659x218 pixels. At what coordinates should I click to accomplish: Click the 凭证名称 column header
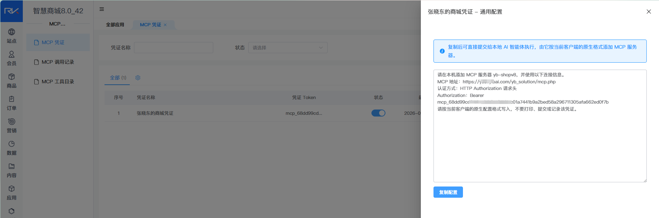(146, 98)
